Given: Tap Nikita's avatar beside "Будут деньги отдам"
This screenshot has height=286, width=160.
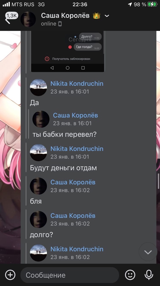Looking at the screenshot, I should pos(38,153).
